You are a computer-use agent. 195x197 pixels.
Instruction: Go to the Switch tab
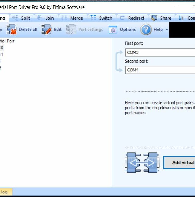[x=102, y=18]
